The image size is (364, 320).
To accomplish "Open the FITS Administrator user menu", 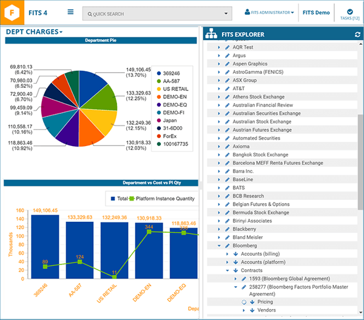I will (x=269, y=12).
